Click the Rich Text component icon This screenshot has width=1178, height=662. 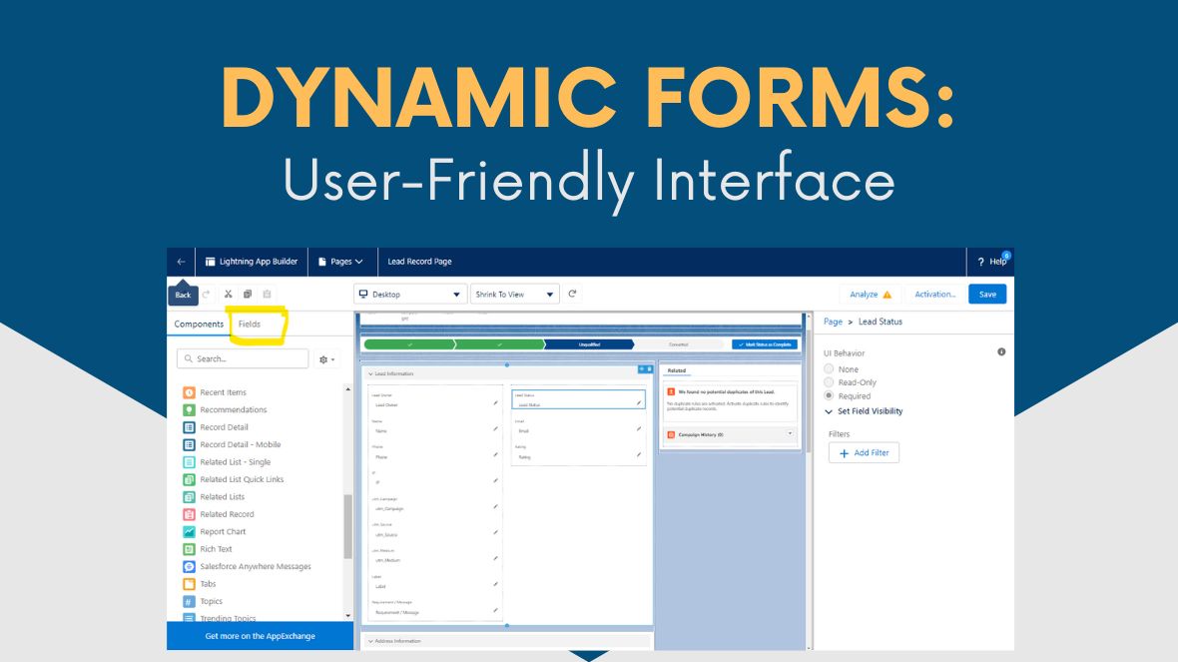pyautogui.click(x=190, y=549)
